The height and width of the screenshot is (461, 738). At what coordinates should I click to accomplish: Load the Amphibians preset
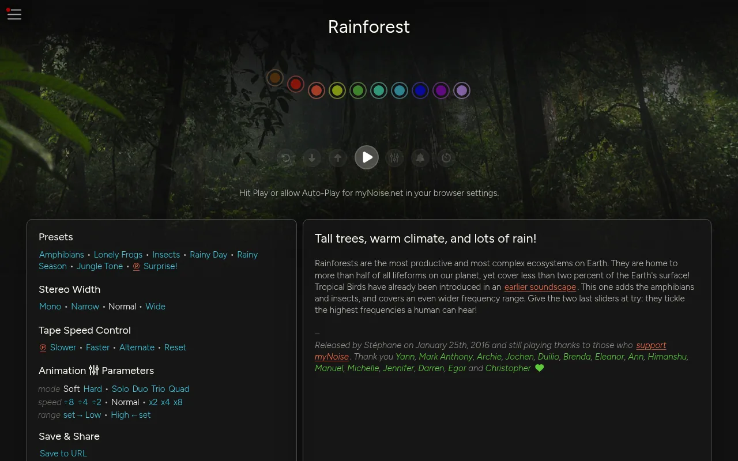[x=62, y=255]
